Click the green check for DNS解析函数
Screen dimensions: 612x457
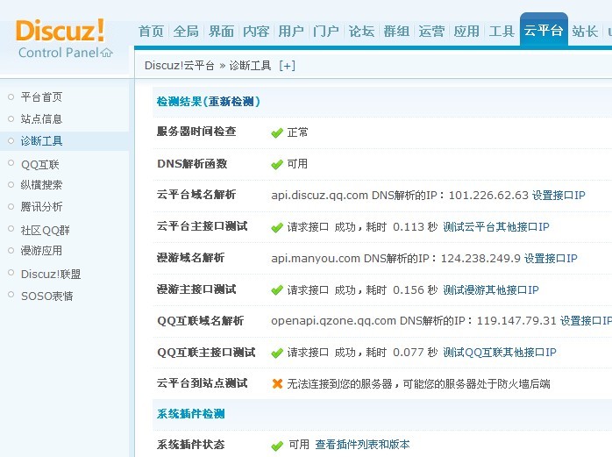point(277,164)
